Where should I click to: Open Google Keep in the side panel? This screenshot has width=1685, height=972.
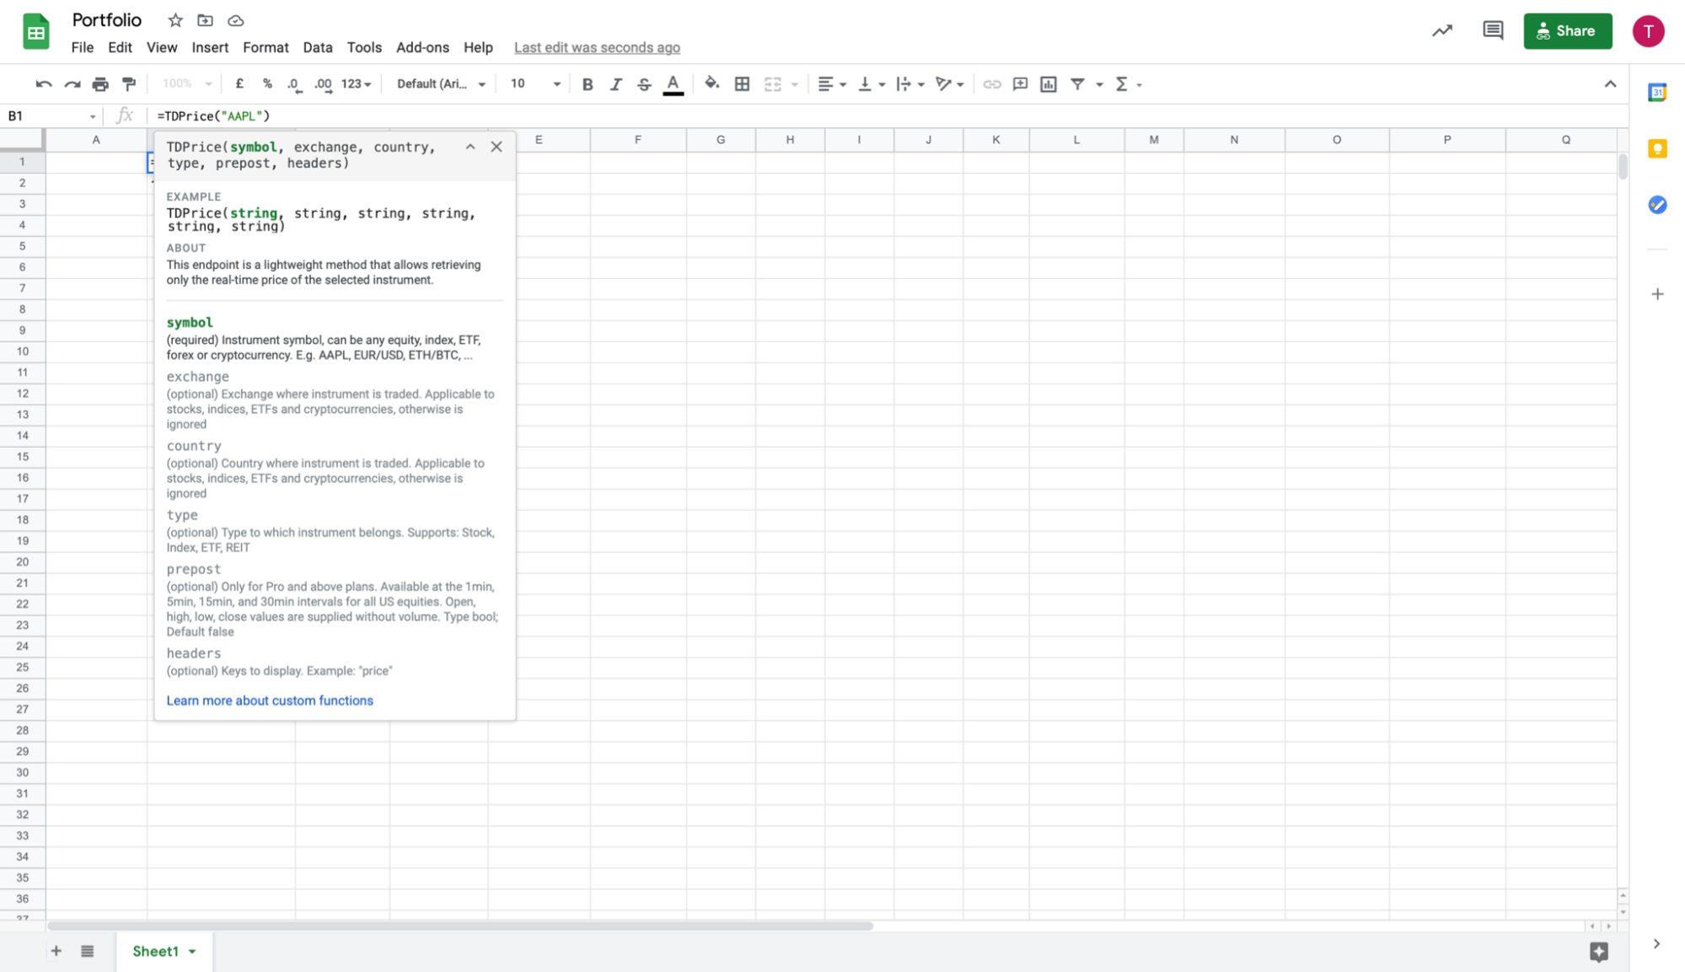[x=1656, y=149]
